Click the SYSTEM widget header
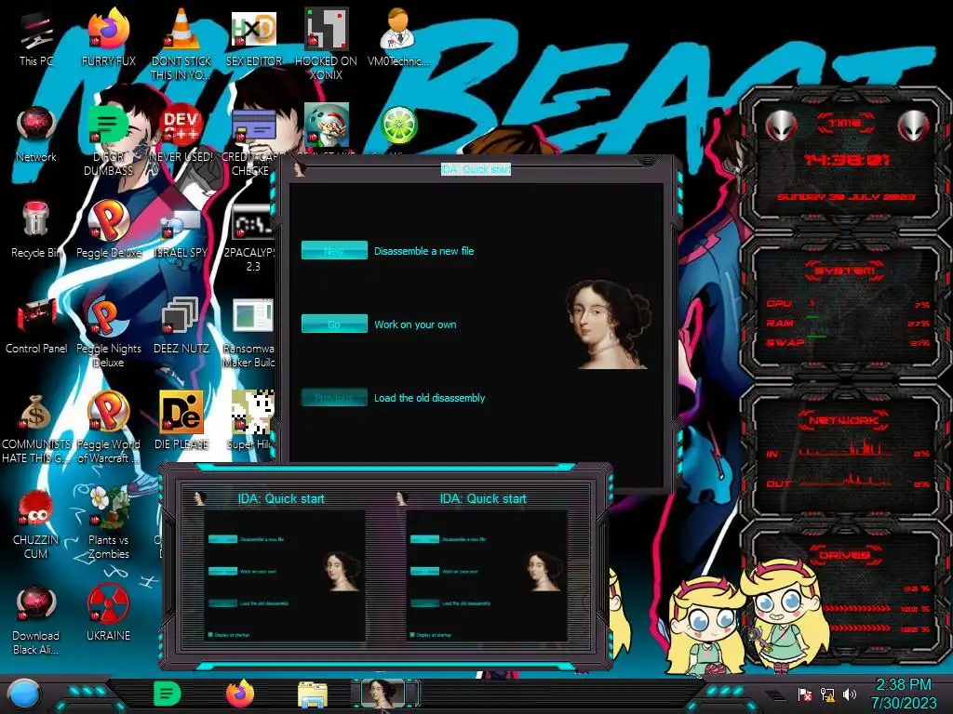Image resolution: width=953 pixels, height=714 pixels. pyautogui.click(x=845, y=271)
